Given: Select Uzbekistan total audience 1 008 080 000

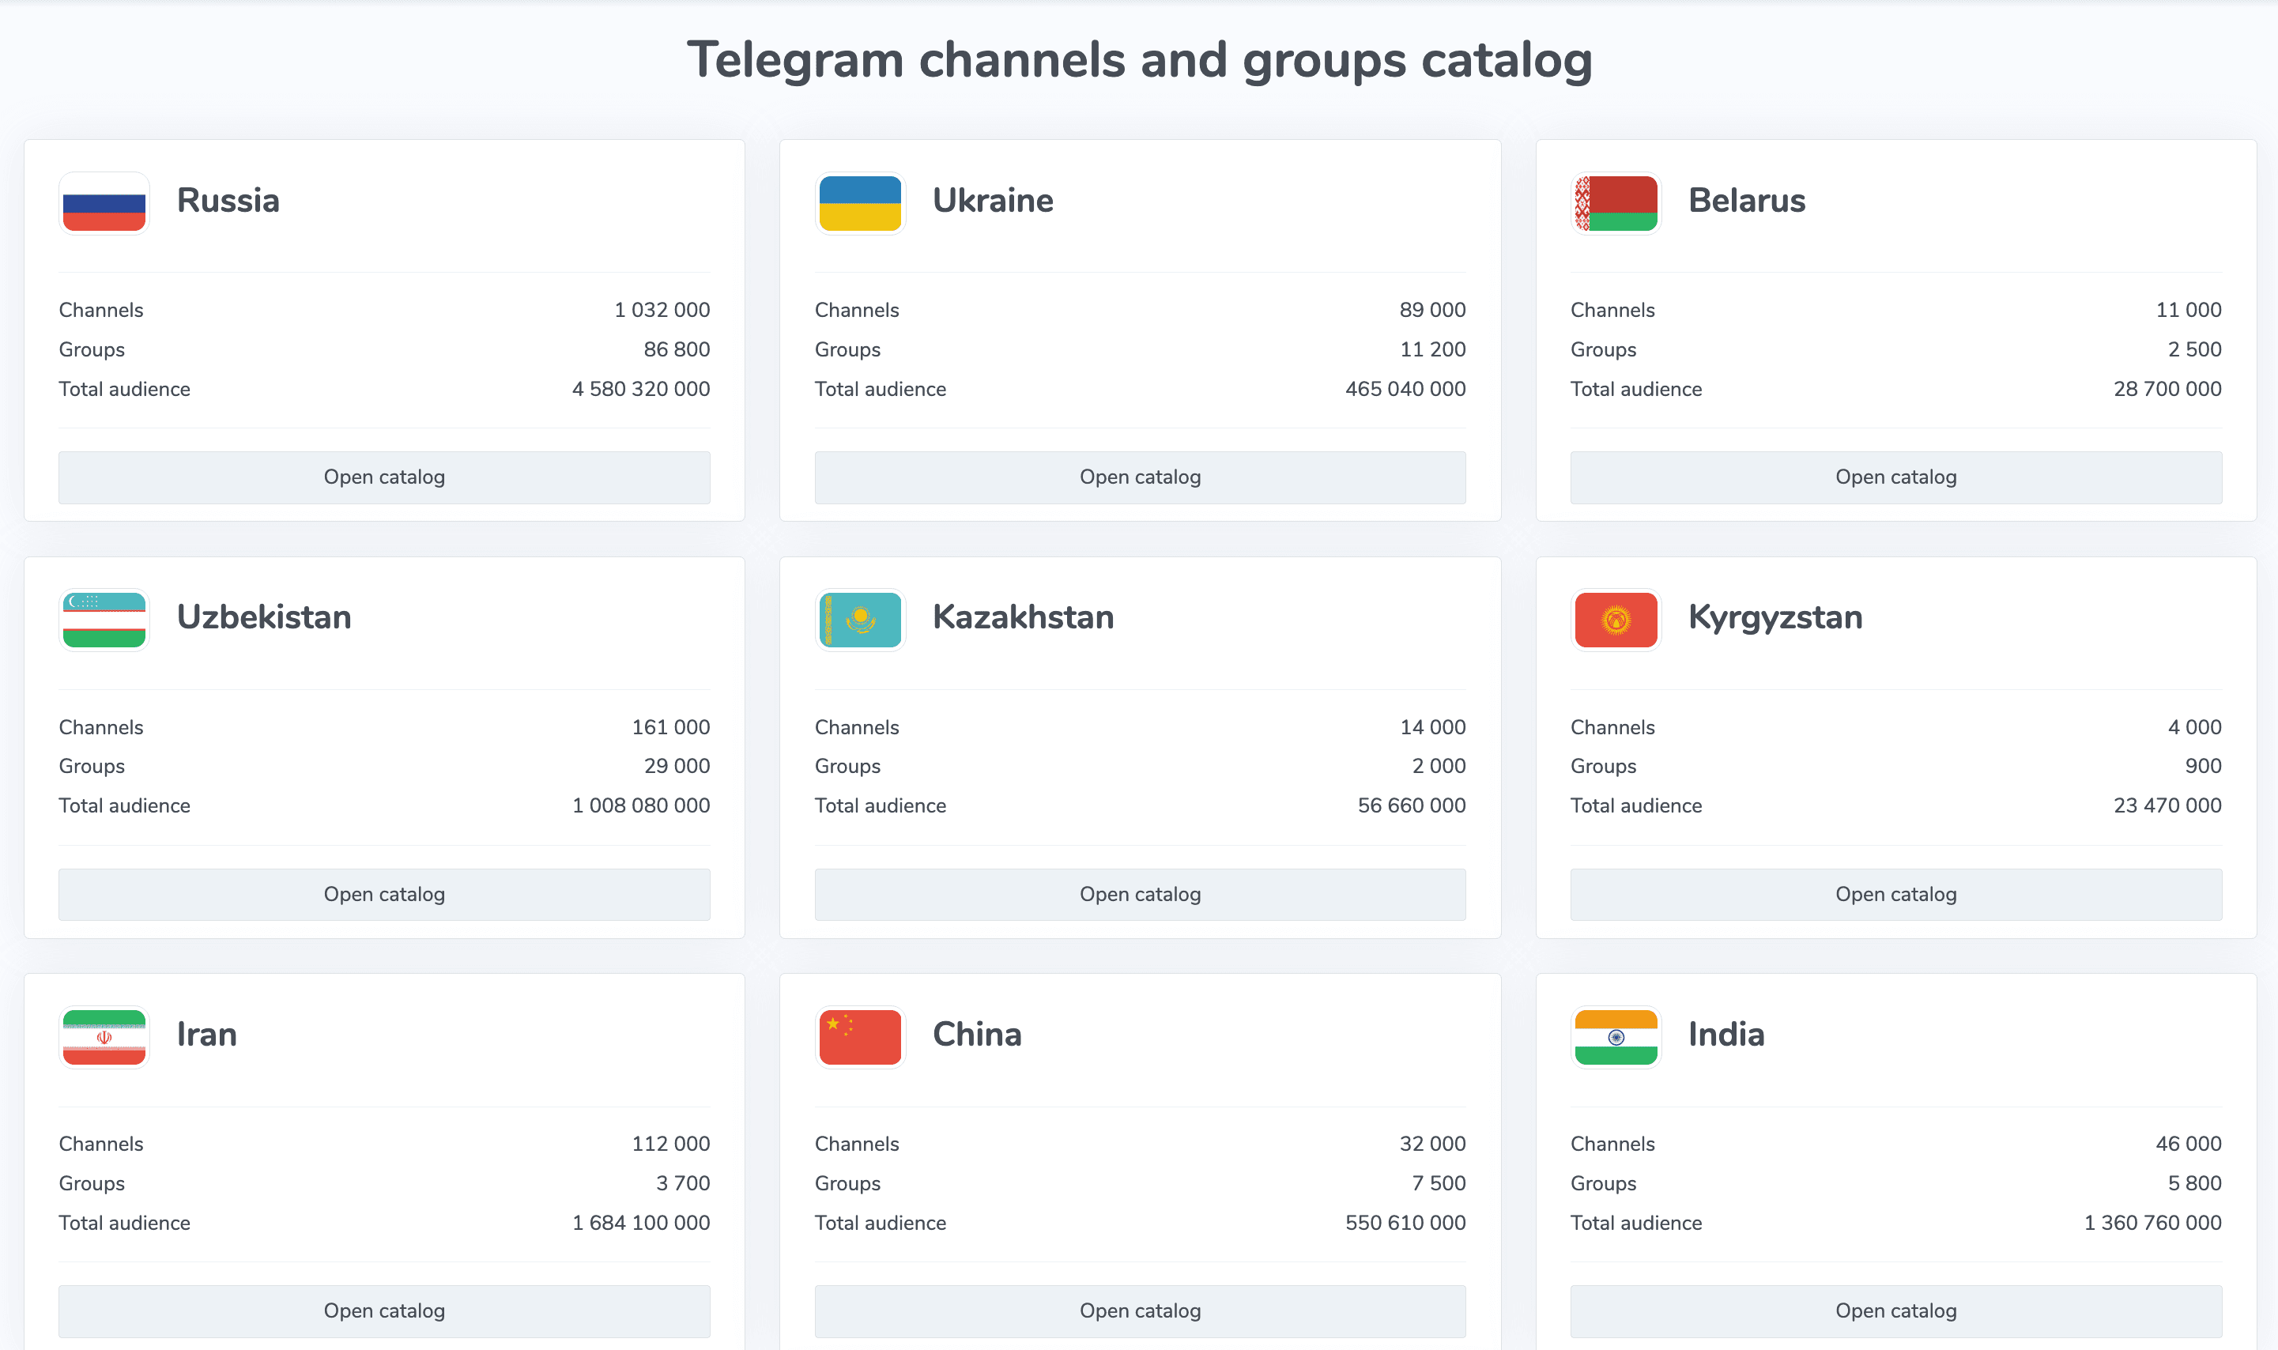Looking at the screenshot, I should pyautogui.click(x=640, y=806).
